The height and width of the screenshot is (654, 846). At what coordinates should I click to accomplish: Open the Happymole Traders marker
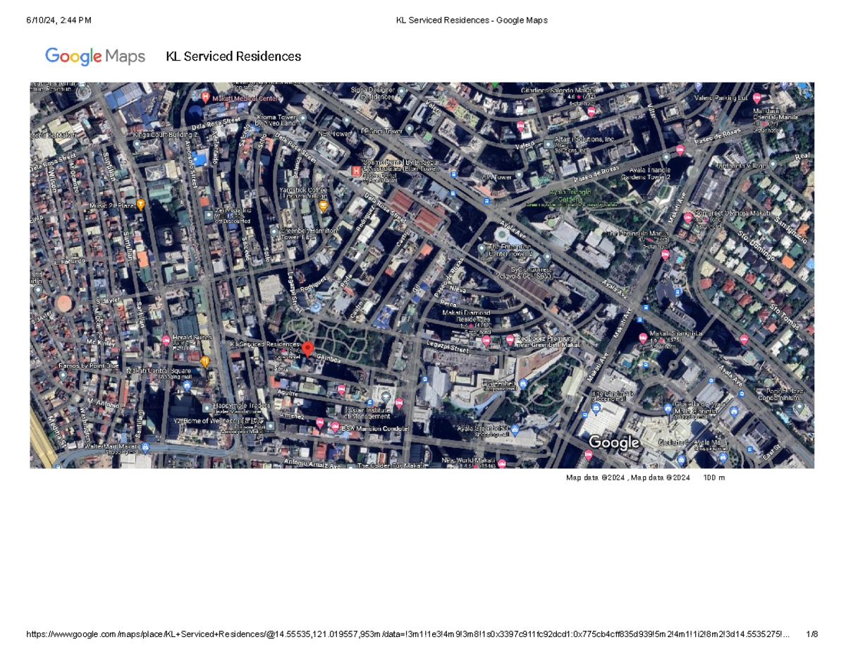[206, 407]
